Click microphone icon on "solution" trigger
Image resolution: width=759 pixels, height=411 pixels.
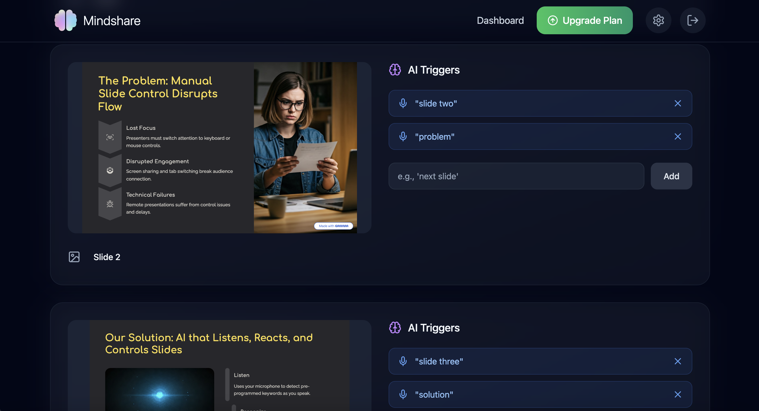403,394
